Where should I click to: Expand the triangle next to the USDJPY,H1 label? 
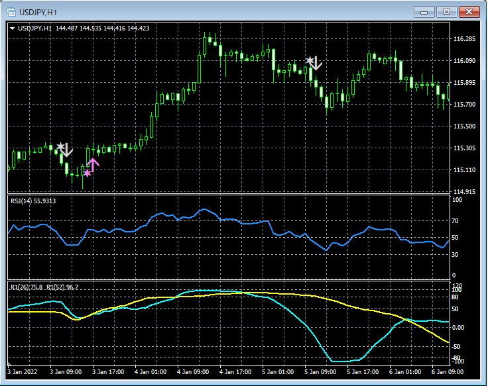(12, 28)
